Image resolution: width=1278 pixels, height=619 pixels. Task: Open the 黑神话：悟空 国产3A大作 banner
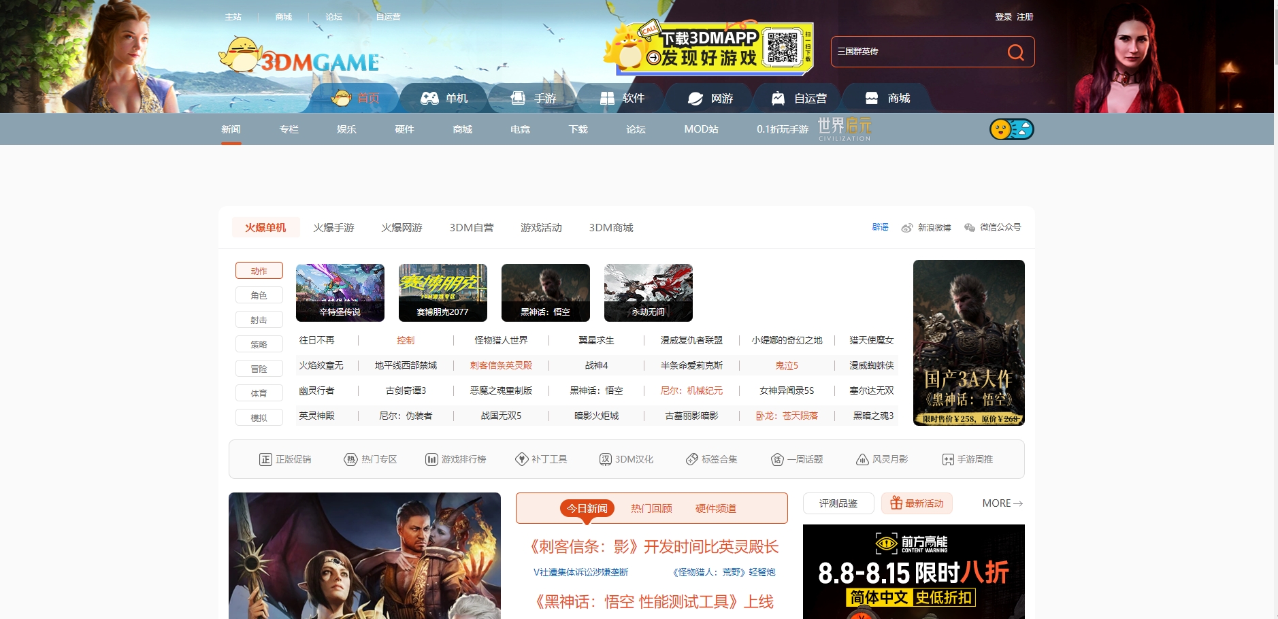[969, 343]
